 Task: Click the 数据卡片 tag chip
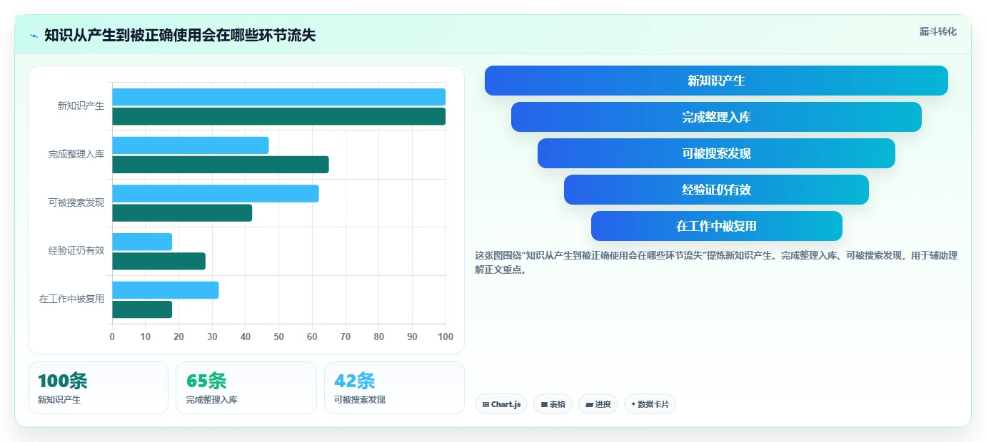pos(650,404)
